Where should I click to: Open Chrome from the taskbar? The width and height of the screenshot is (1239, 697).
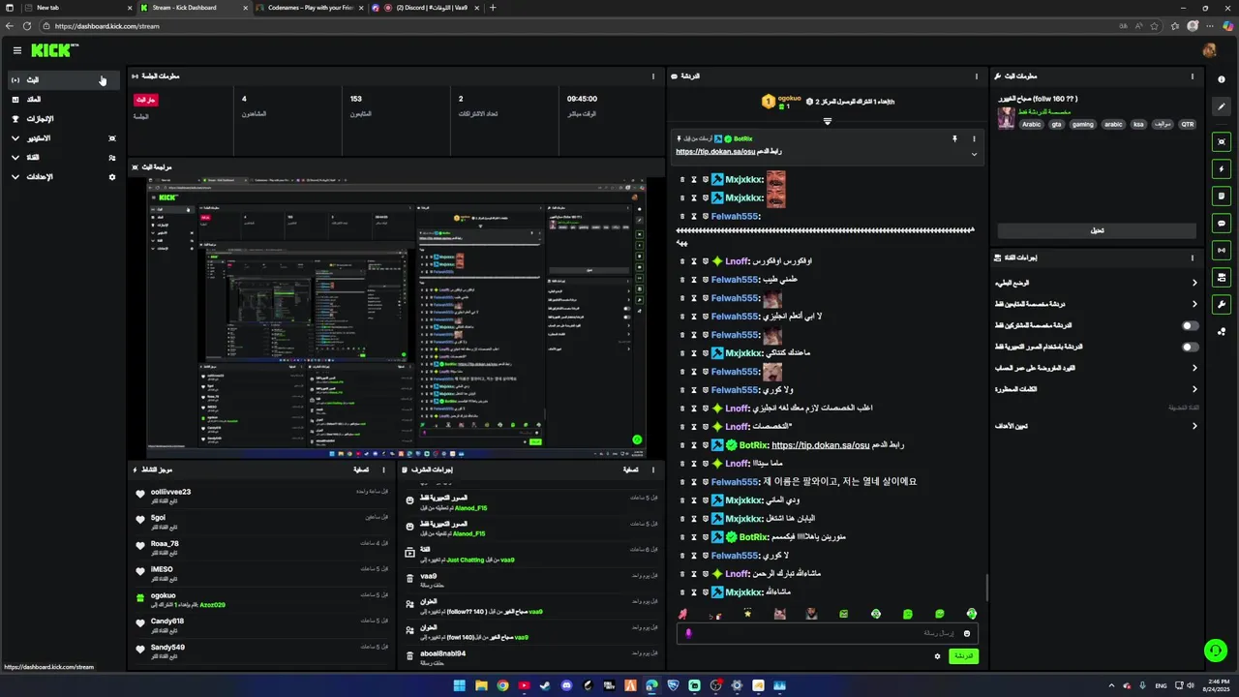coord(502,685)
